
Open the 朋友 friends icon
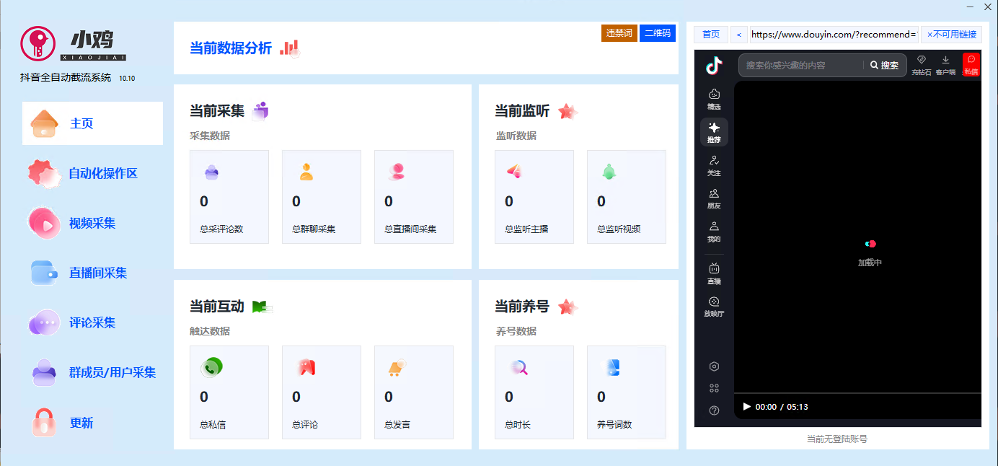click(x=713, y=198)
